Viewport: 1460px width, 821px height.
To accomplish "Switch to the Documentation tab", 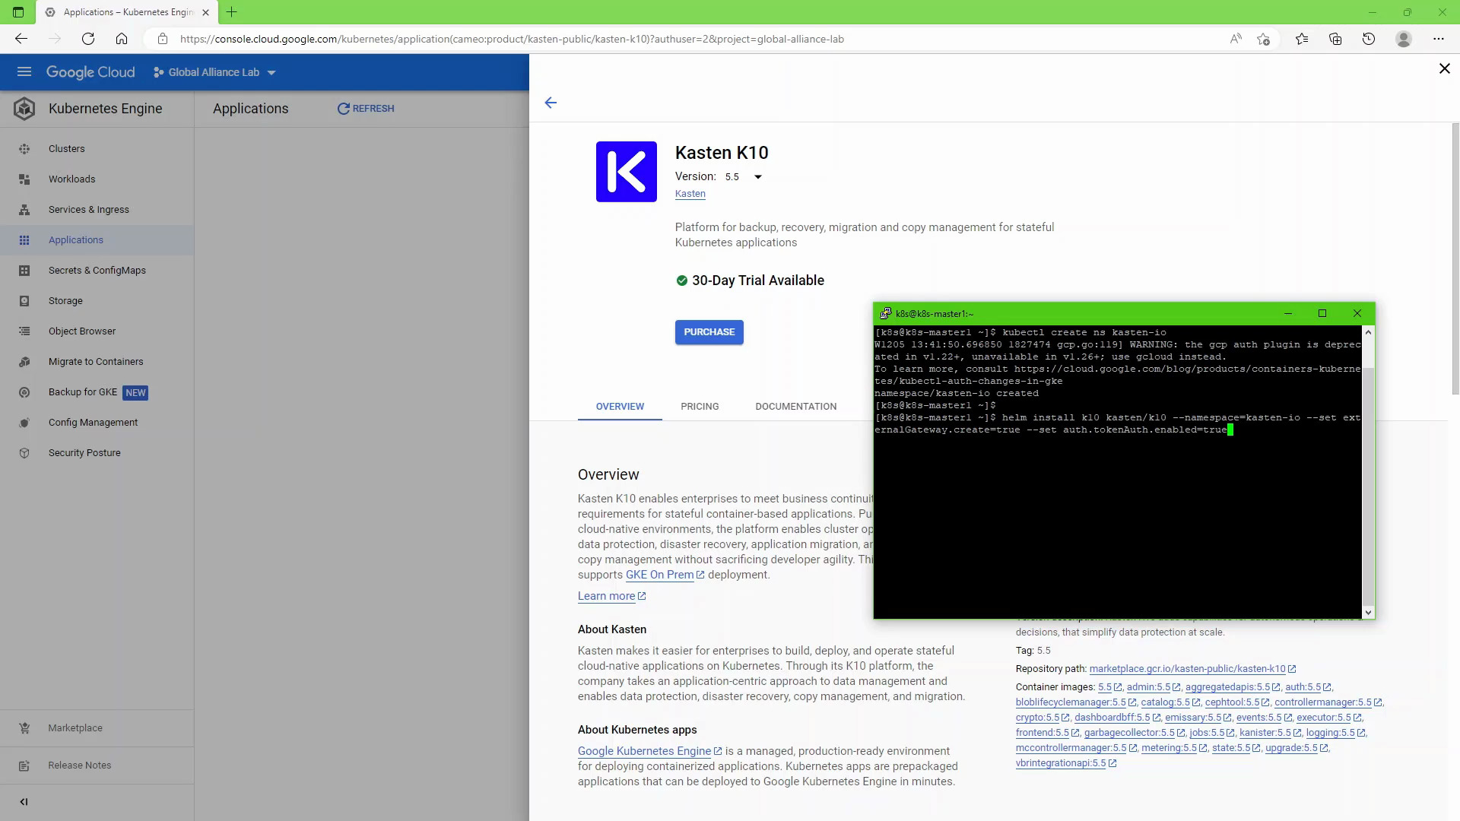I will coord(796,407).
